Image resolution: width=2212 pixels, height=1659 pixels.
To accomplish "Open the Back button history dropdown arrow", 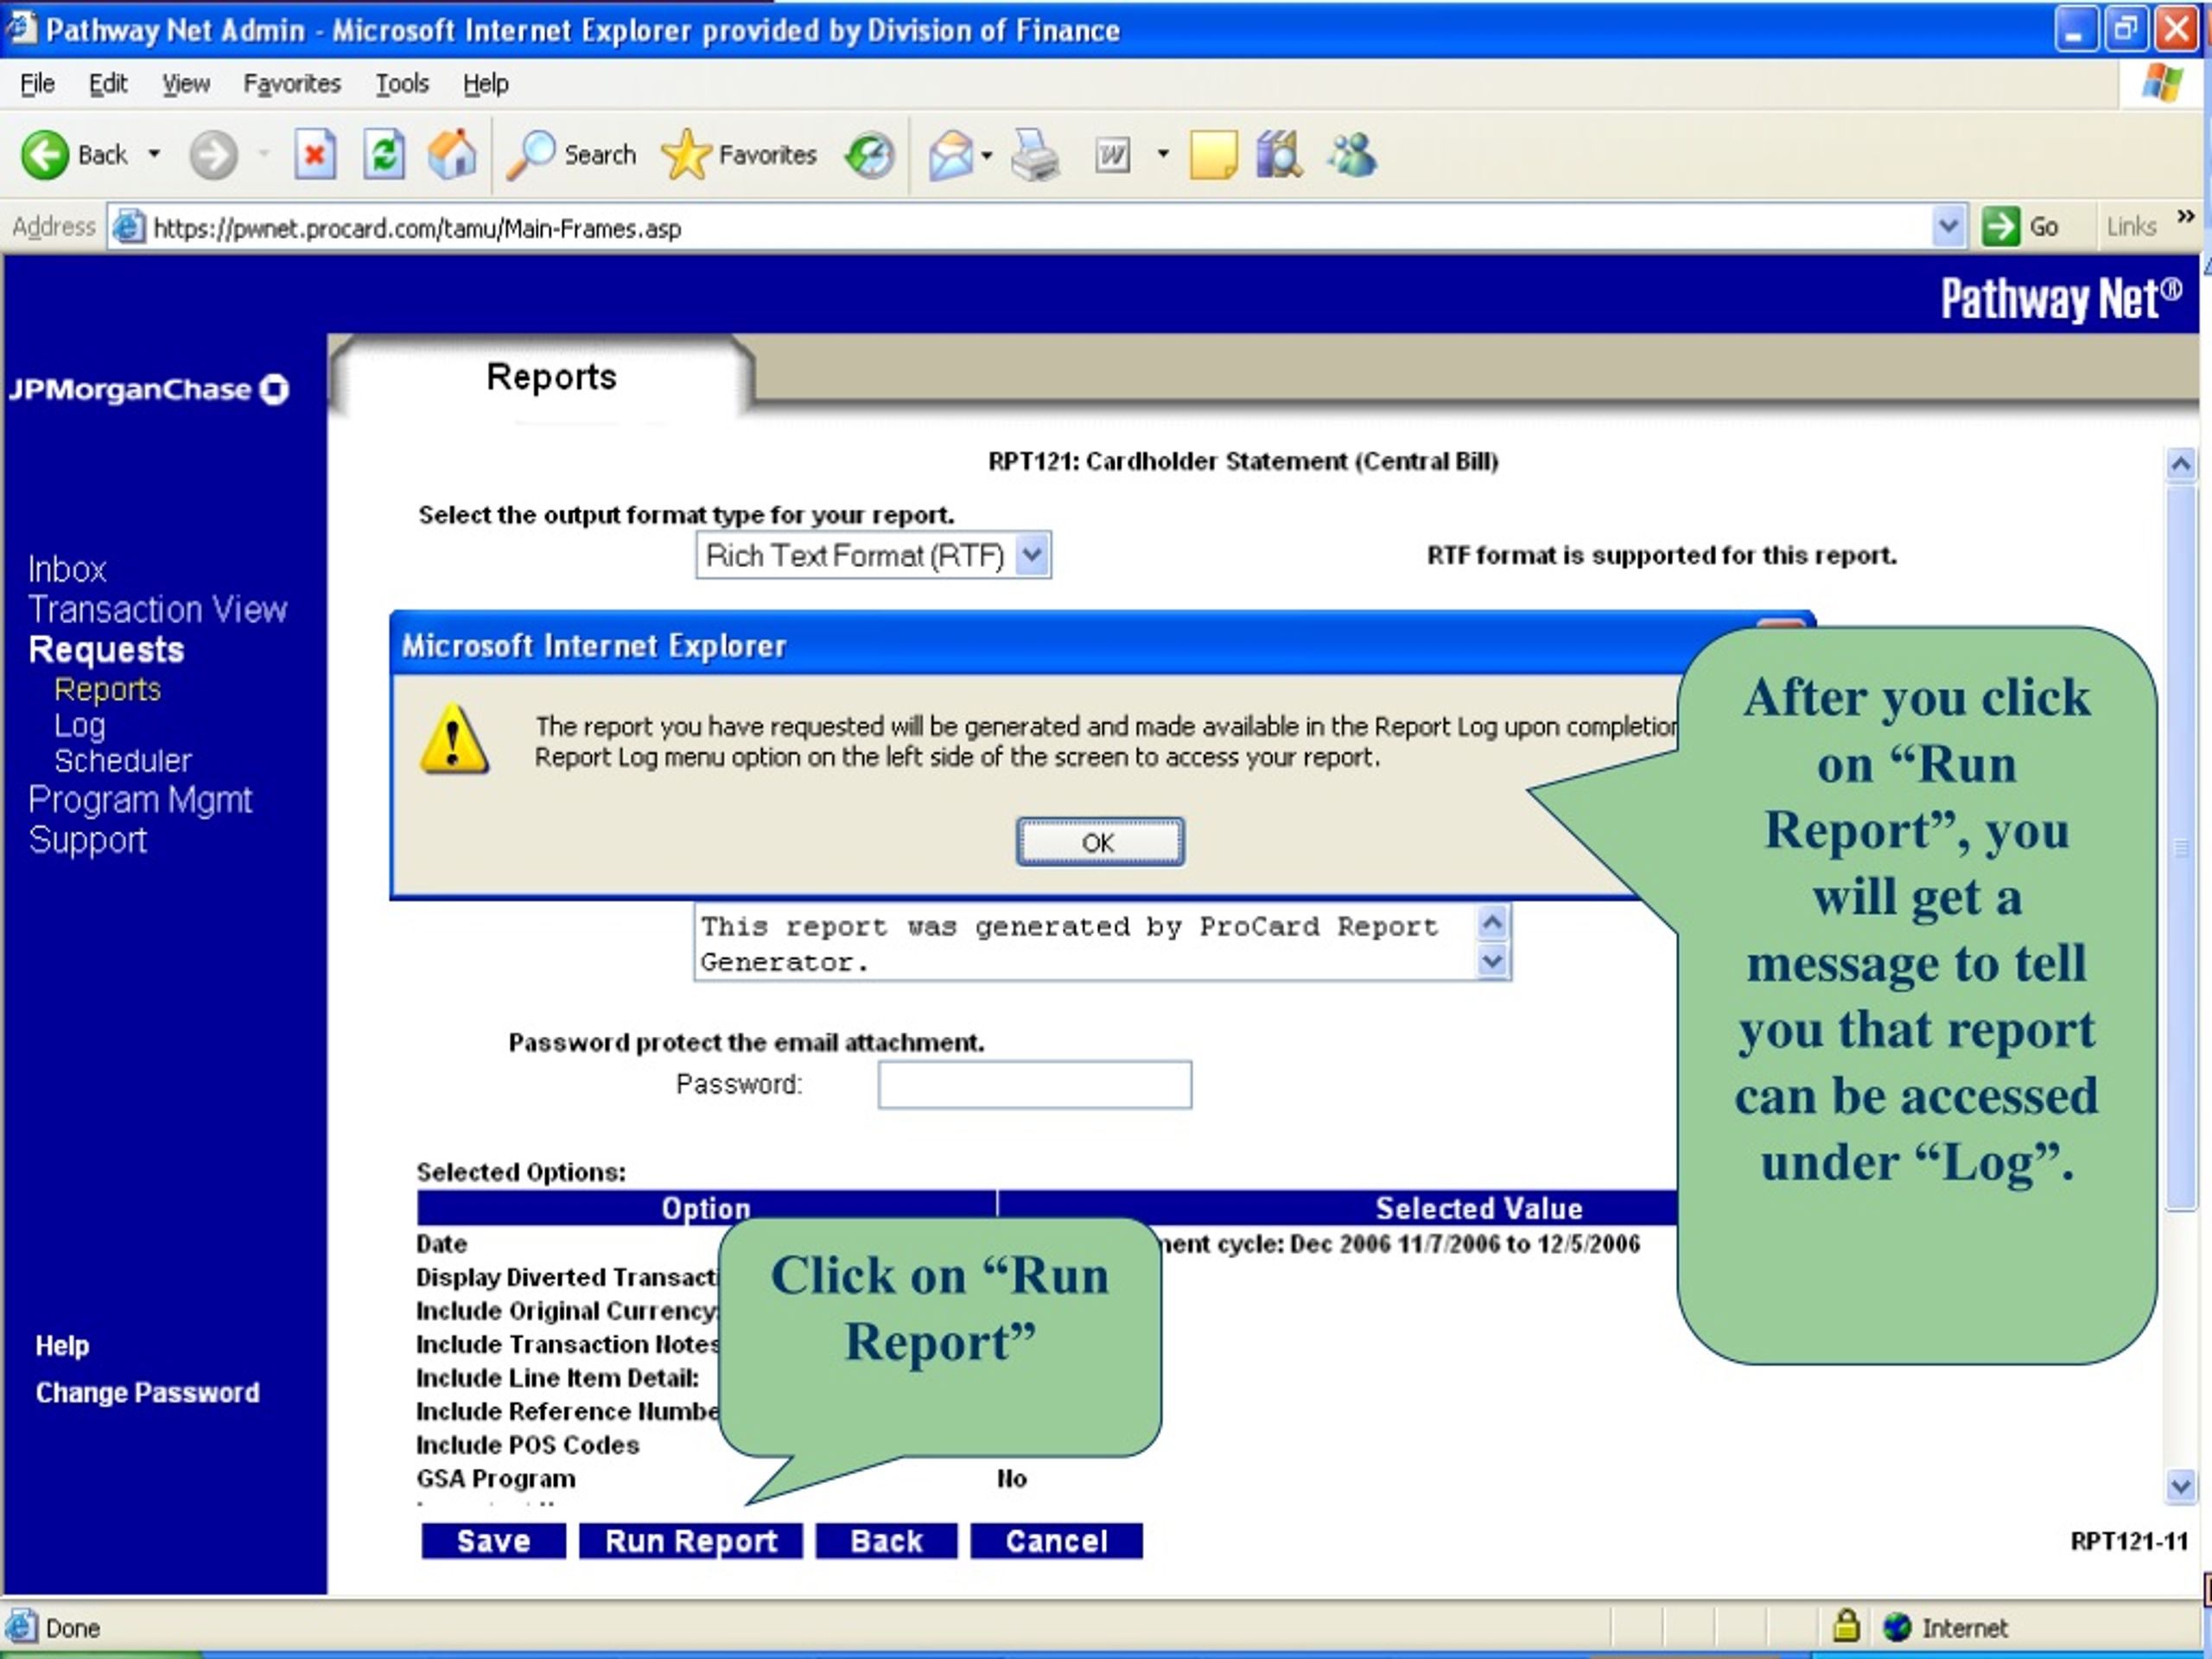I will pyautogui.click(x=154, y=155).
